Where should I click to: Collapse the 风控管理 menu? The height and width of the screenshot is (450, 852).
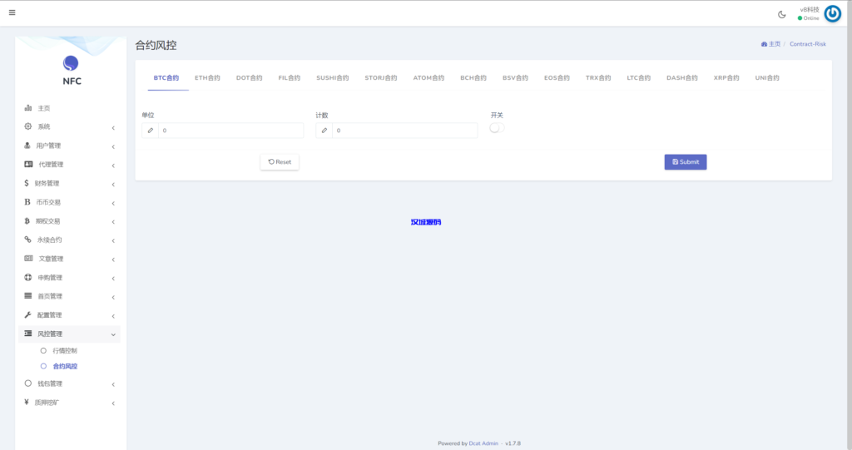(69, 334)
